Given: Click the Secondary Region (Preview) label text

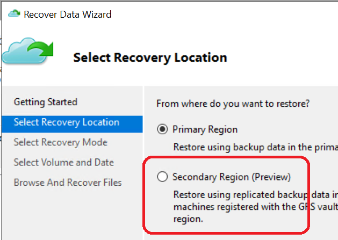Looking at the screenshot, I should coord(231,177).
